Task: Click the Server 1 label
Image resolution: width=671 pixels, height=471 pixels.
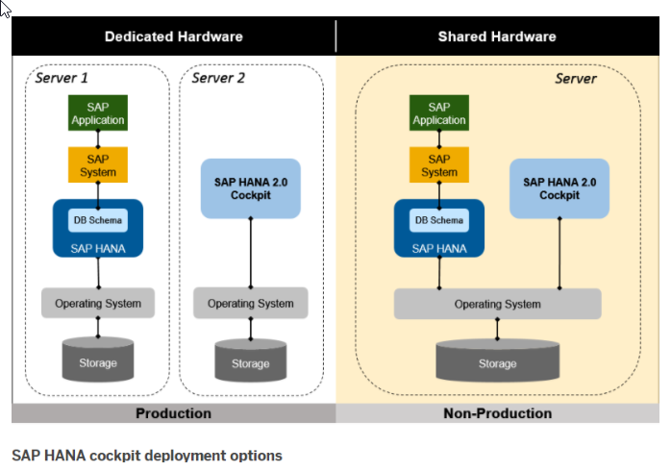Action: (x=62, y=78)
